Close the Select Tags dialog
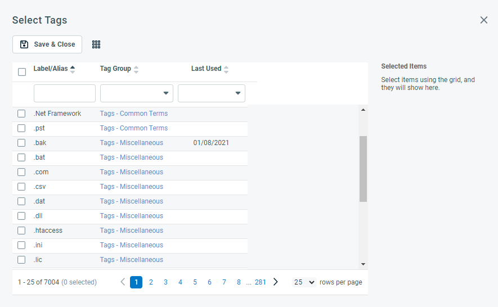The height and width of the screenshot is (307, 498). pos(483,20)
